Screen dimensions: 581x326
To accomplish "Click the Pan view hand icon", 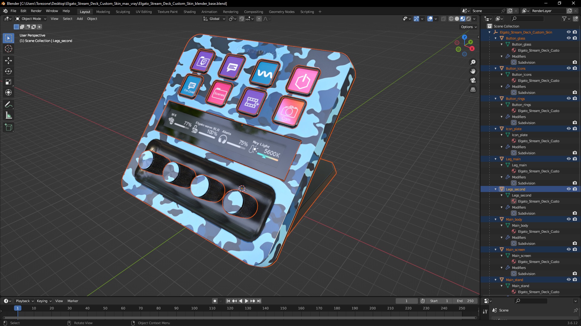I will pyautogui.click(x=473, y=71).
